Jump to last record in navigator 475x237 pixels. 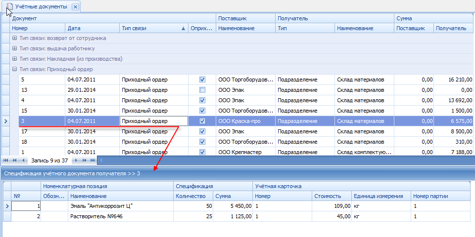pyautogui.click(x=93, y=160)
